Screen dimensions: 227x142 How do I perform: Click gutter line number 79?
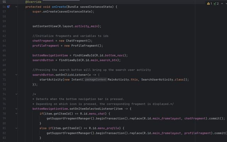[4, 119]
